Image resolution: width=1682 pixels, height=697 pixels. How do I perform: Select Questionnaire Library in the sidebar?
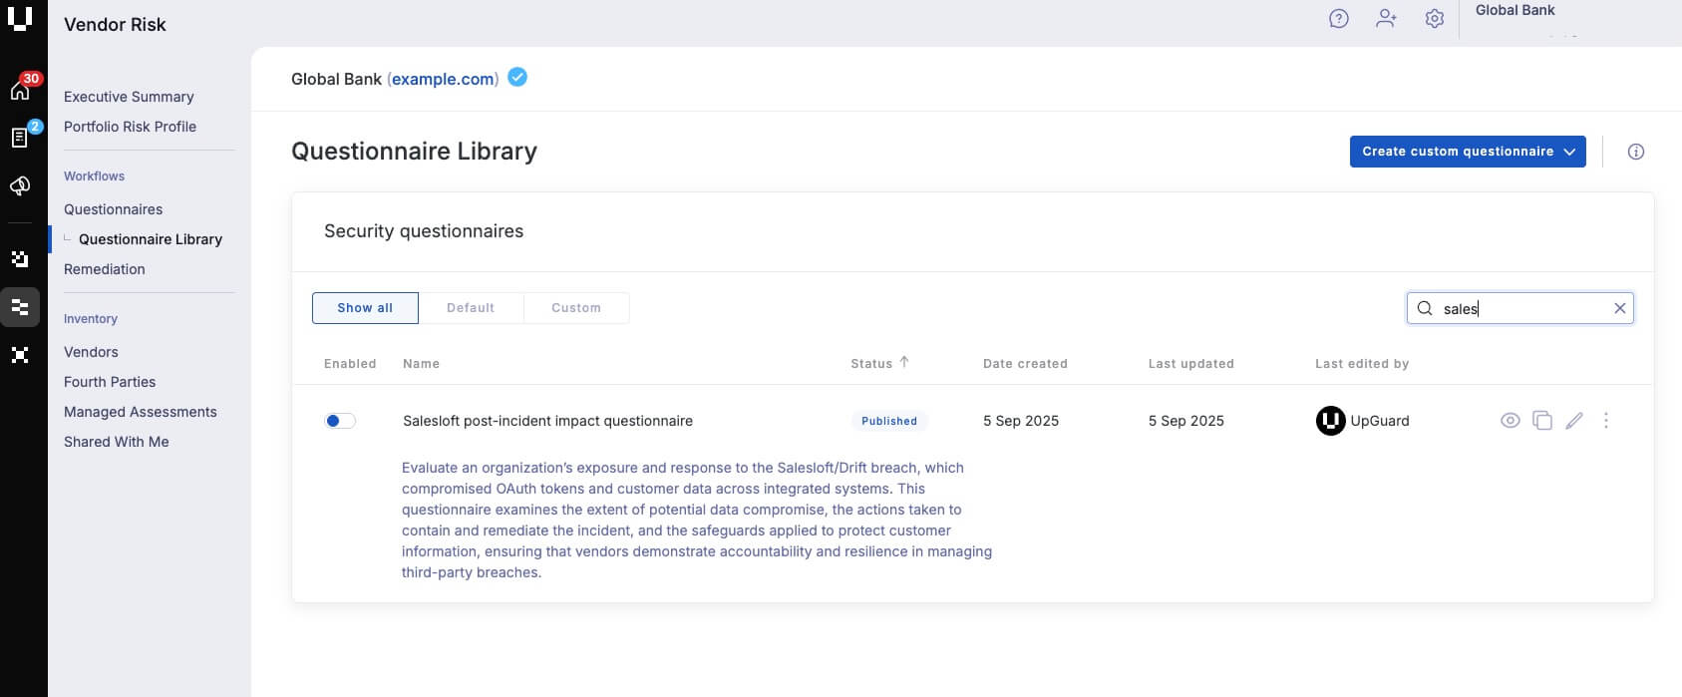151,239
